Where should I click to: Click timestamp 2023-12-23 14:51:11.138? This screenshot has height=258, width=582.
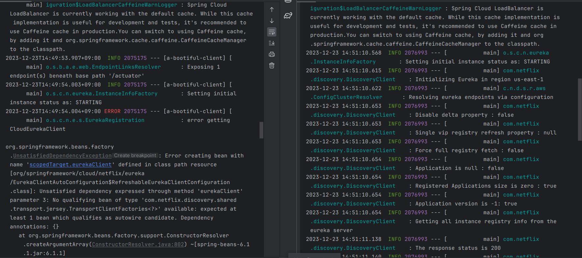pyautogui.click(x=344, y=239)
